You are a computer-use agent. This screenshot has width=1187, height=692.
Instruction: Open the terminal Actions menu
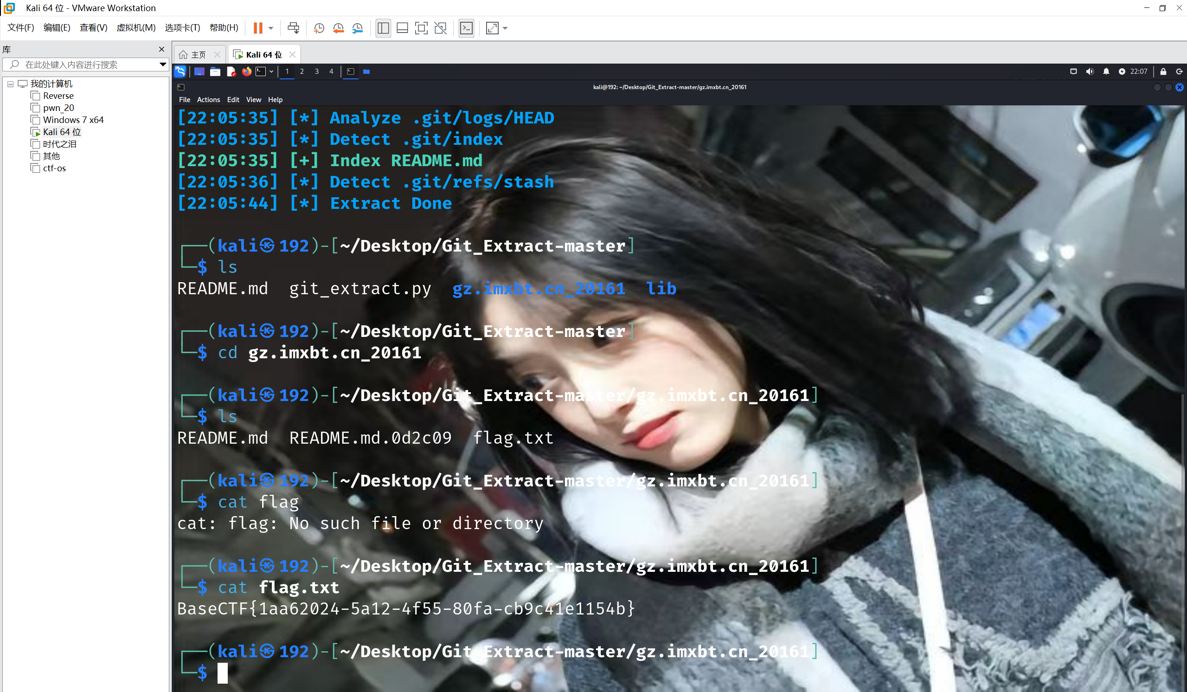tap(208, 99)
